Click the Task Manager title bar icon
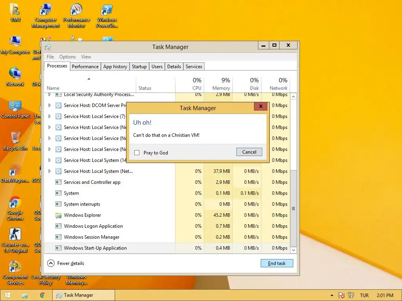The width and height of the screenshot is (402, 301). [48, 47]
